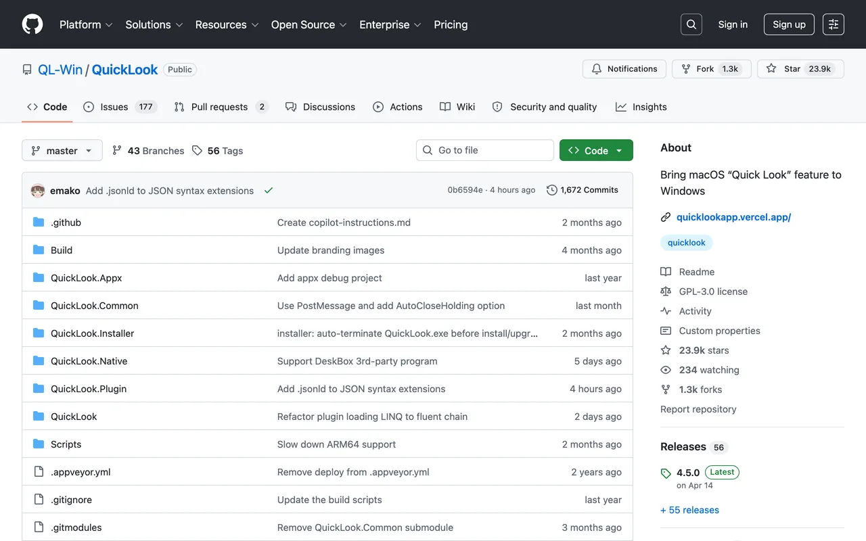Switch to the Pull requests tab

point(221,107)
